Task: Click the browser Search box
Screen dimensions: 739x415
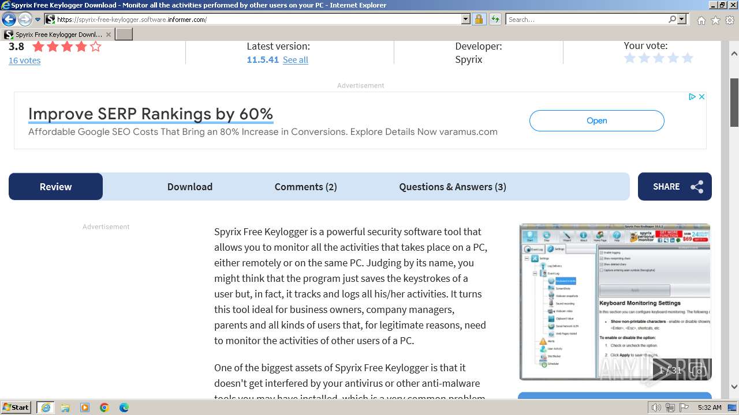Action: [587, 19]
